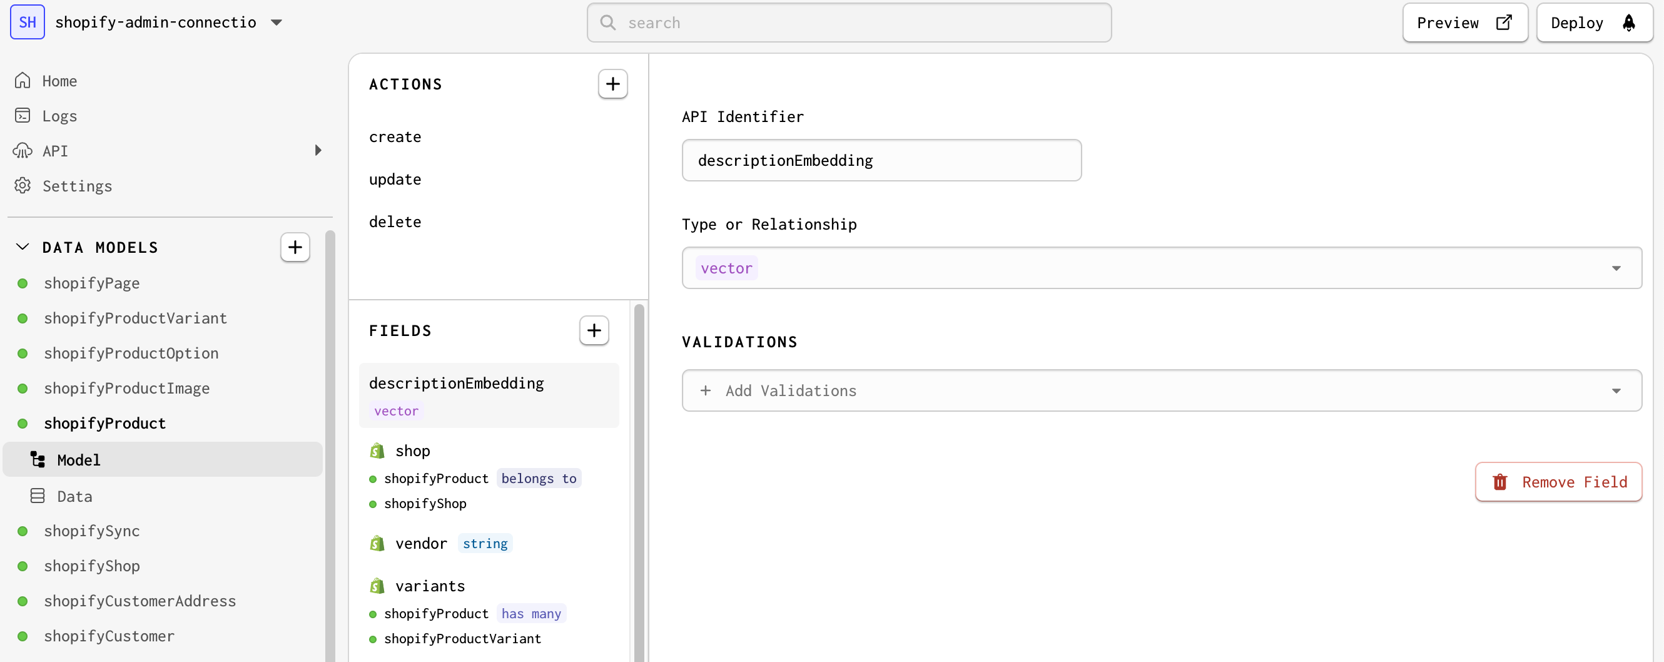This screenshot has height=662, width=1664.
Task: Open Logs in sidebar
Action: pos(59,116)
